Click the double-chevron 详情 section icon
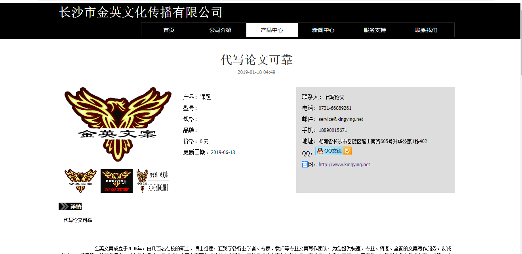This screenshot has height=254, width=522. point(64,206)
